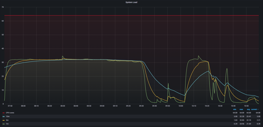
Task: Open color picker for blue 15m swatch
Action: tap(4, 116)
